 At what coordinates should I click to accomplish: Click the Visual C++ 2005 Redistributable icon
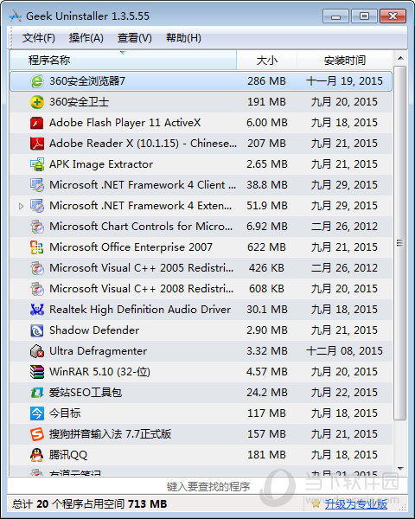point(36,268)
